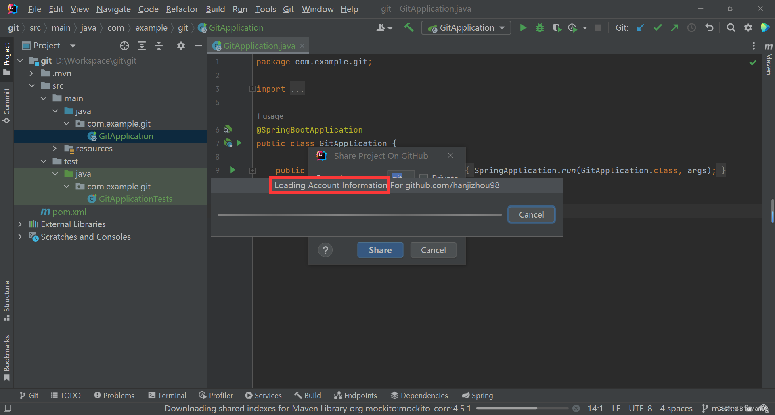Collapse the src folder

(x=31, y=86)
